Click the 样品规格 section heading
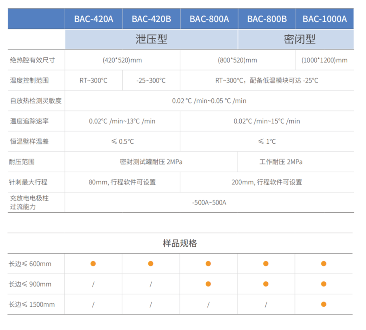This screenshot has width=366, height=330. pyautogui.click(x=180, y=244)
